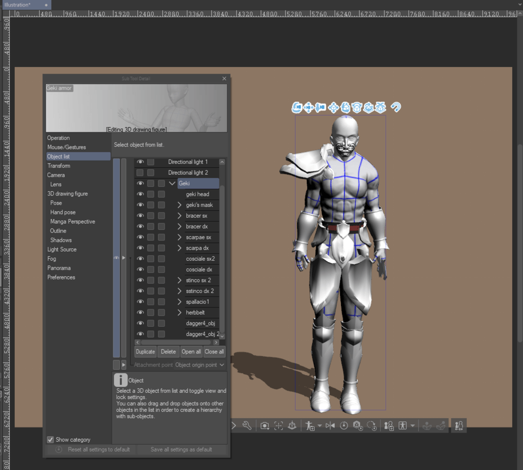Lock the Directional light 1 checkbox
The width and height of the screenshot is (523, 470).
coord(151,162)
